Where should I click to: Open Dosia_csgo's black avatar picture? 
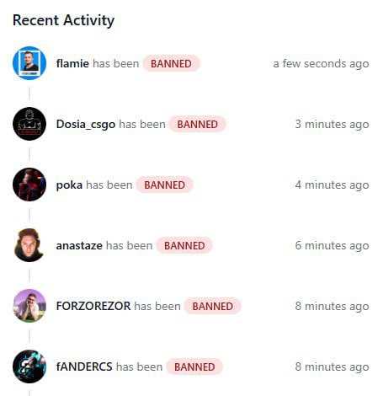29,124
